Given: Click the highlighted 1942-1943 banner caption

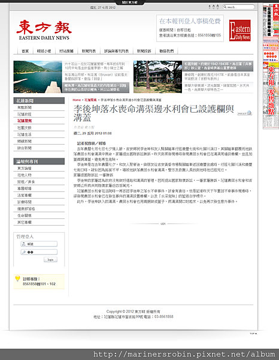Looking at the screenshot, I should point(218,66).
